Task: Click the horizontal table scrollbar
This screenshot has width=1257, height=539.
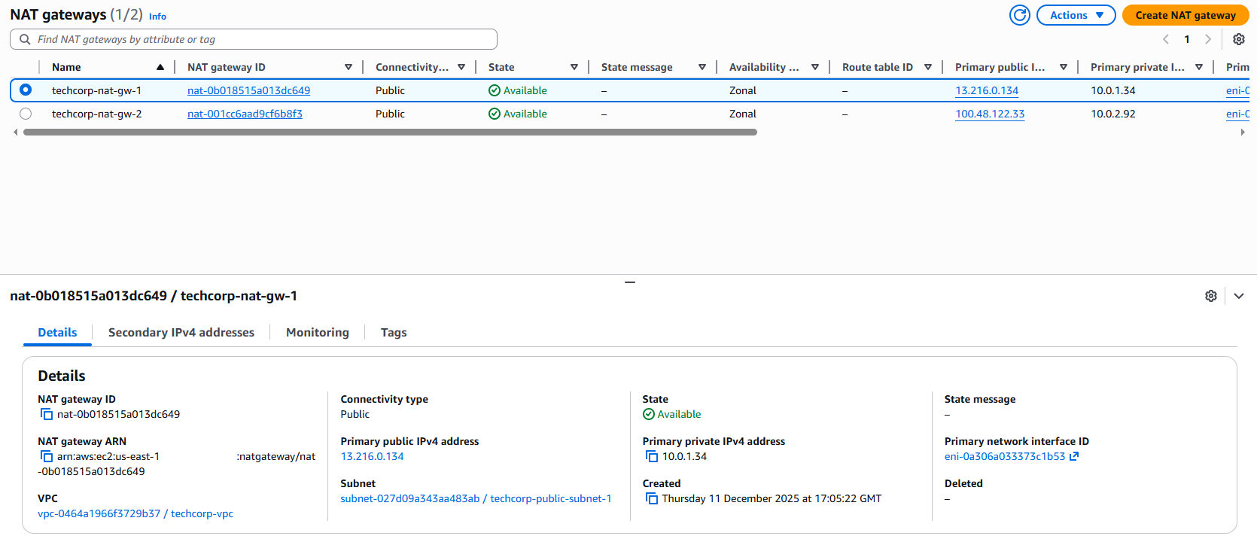Action: pos(389,132)
